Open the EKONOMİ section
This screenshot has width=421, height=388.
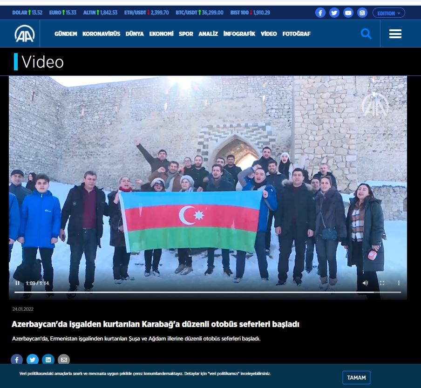(161, 34)
